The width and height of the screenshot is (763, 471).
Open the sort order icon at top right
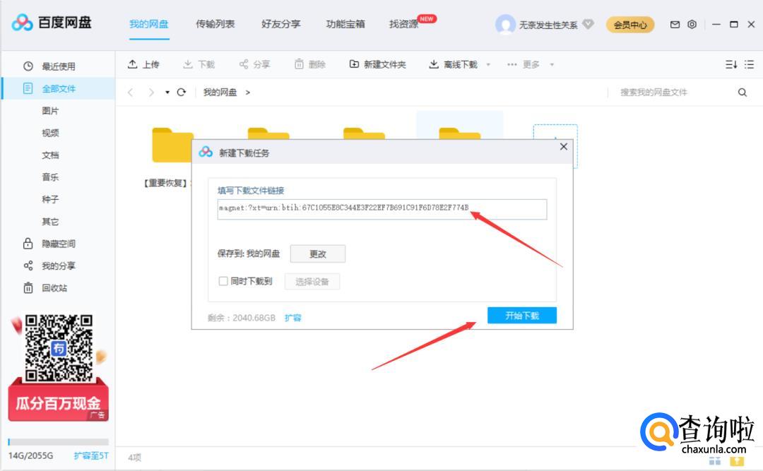pyautogui.click(x=731, y=64)
